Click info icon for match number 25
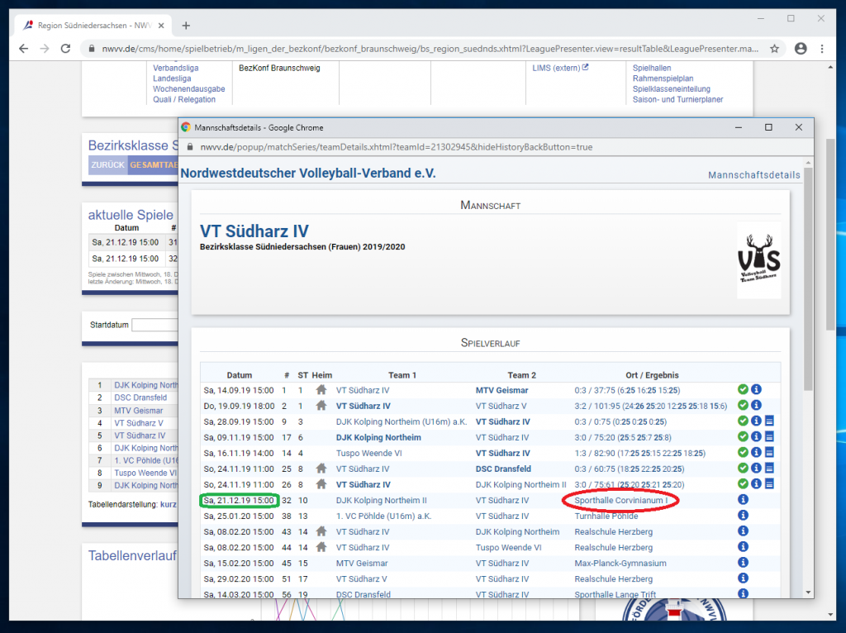 [x=756, y=468]
